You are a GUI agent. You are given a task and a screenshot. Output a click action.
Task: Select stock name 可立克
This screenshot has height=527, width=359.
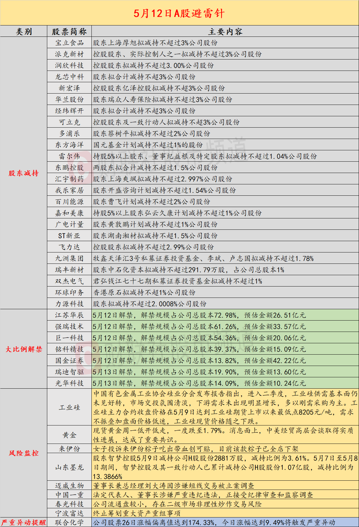[x=69, y=122]
